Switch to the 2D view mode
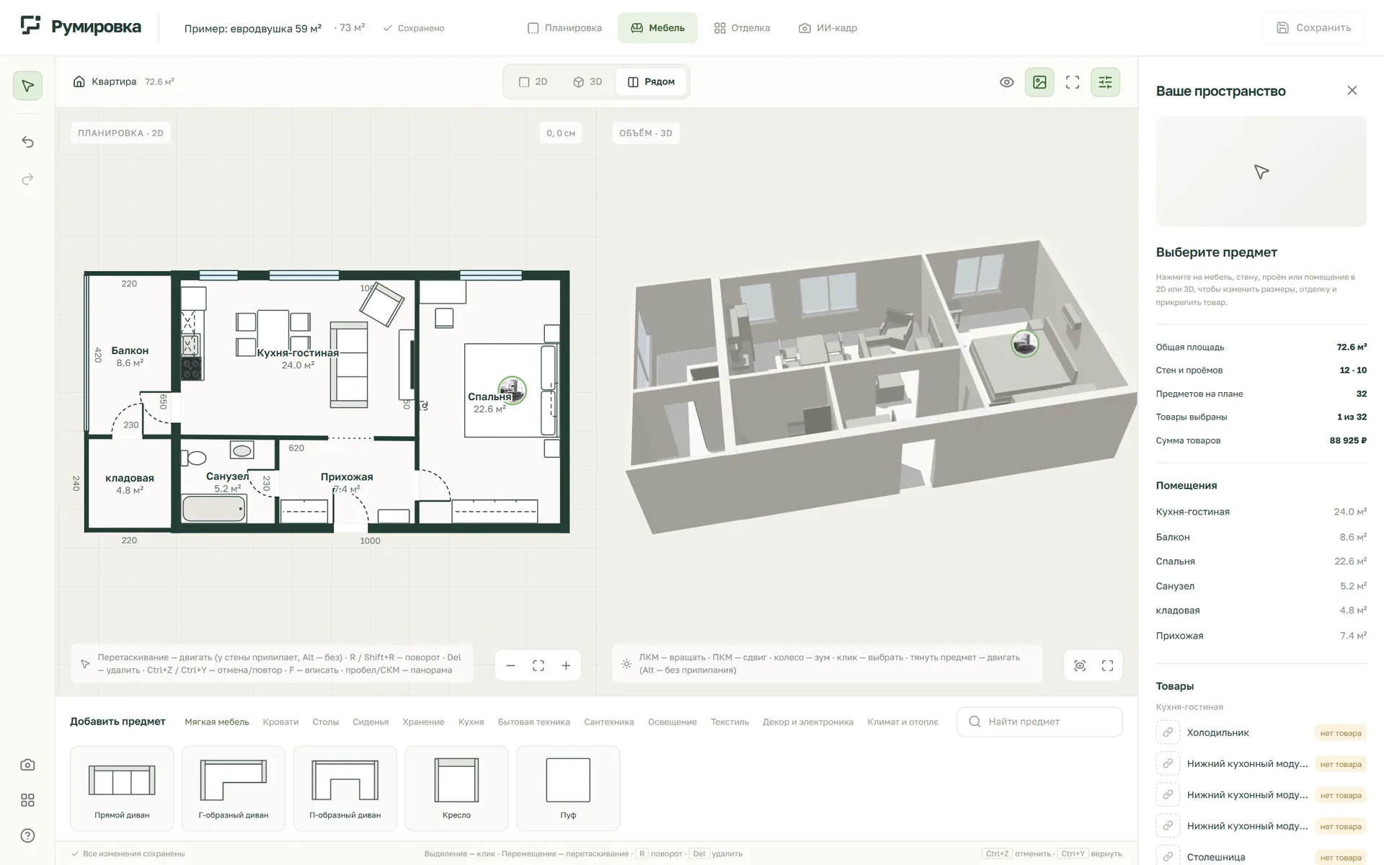The height and width of the screenshot is (865, 1384). 533,81
